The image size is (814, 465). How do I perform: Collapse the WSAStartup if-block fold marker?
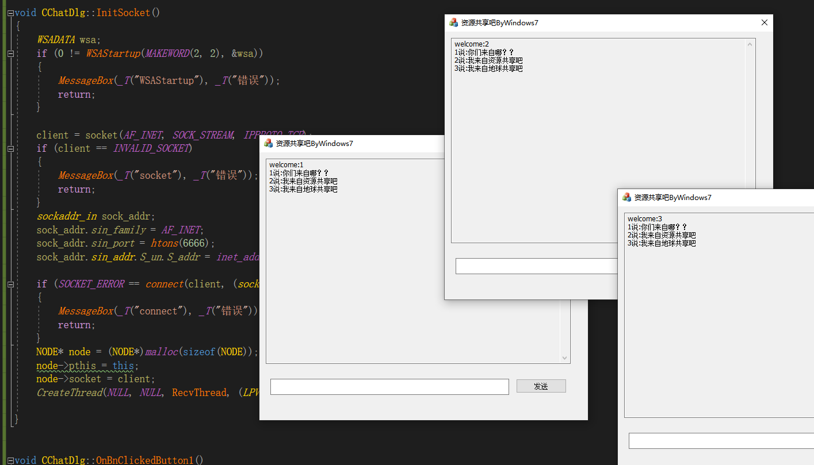click(10, 53)
